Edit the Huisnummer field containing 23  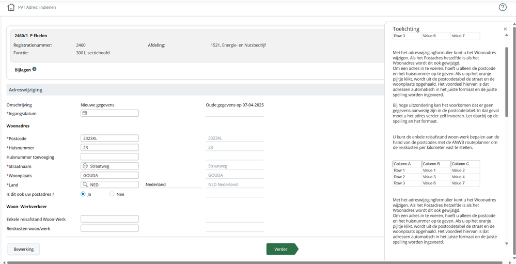tap(110, 147)
